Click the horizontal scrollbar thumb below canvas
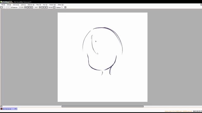This screenshot has height=113, width=202. (x=103, y=106)
